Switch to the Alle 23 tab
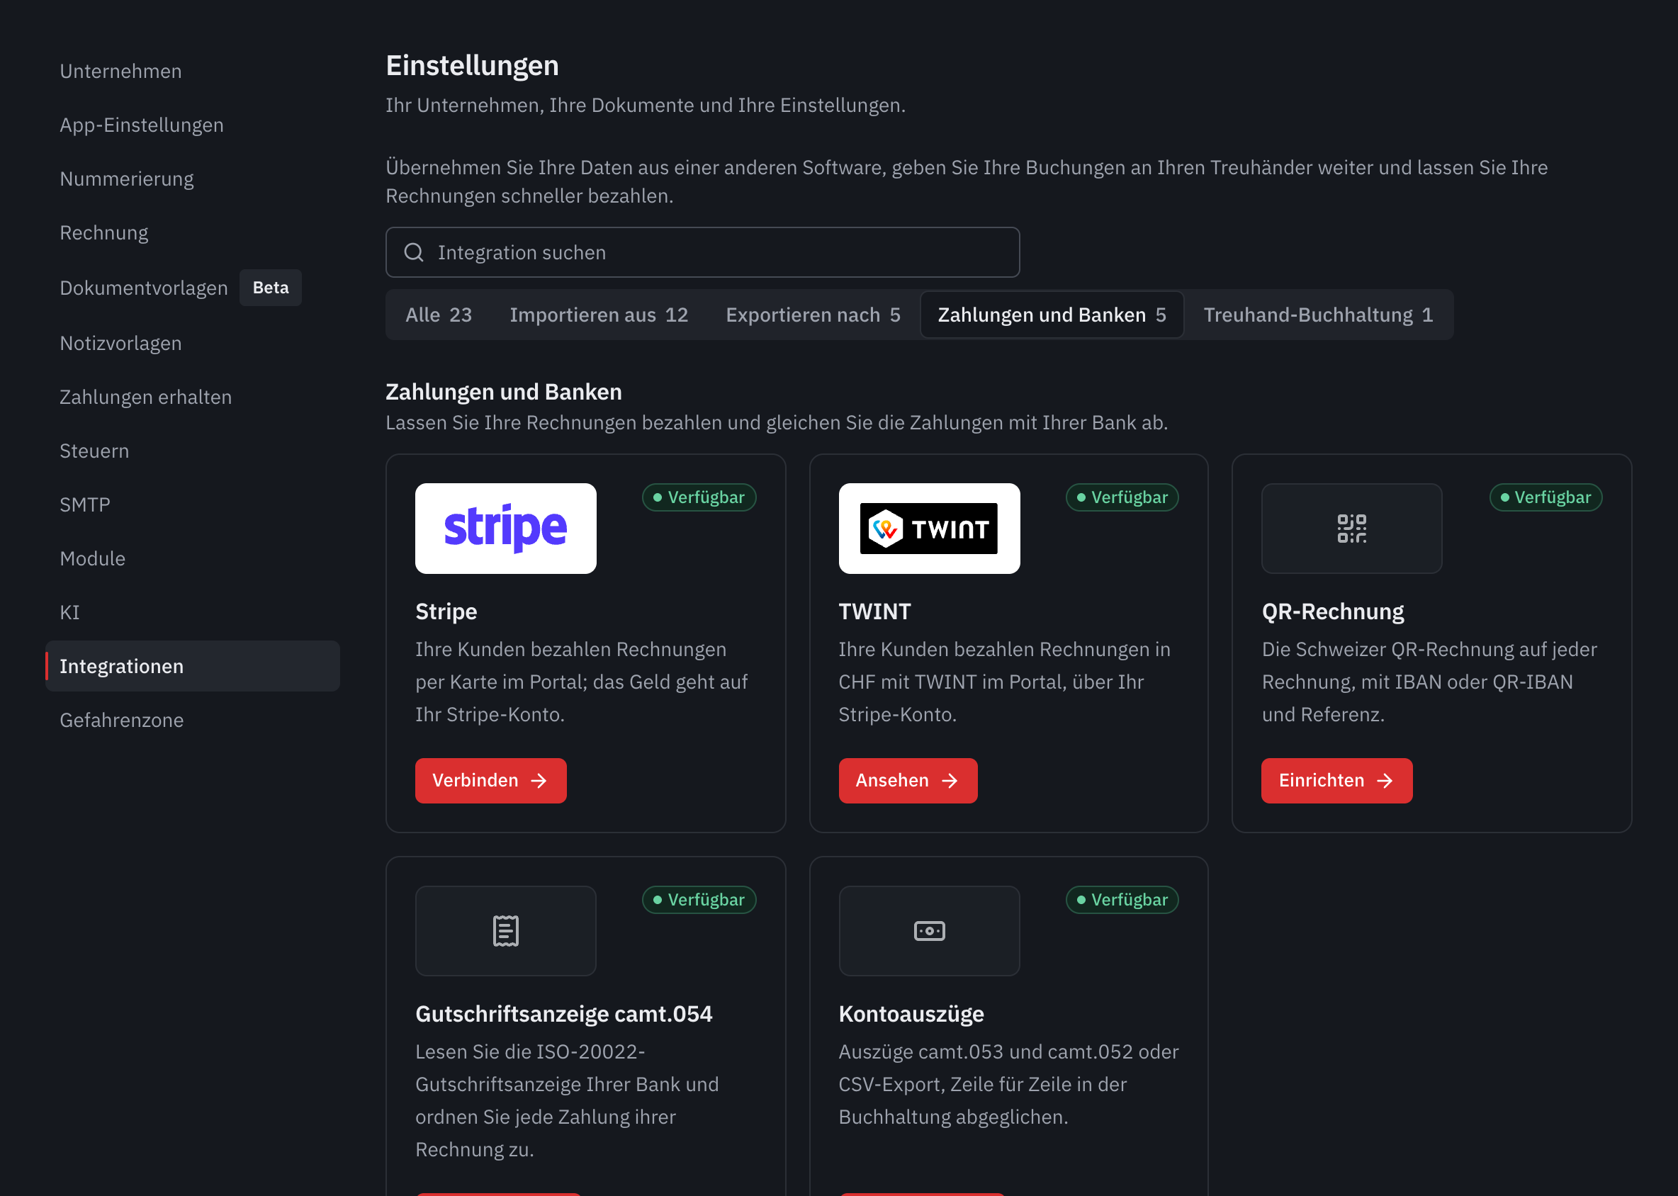1678x1196 pixels. pos(439,315)
